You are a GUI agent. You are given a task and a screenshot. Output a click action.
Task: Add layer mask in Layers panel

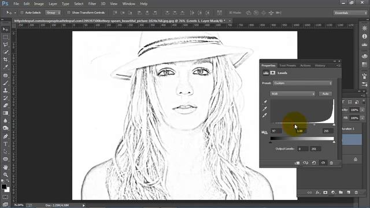tap(325, 192)
